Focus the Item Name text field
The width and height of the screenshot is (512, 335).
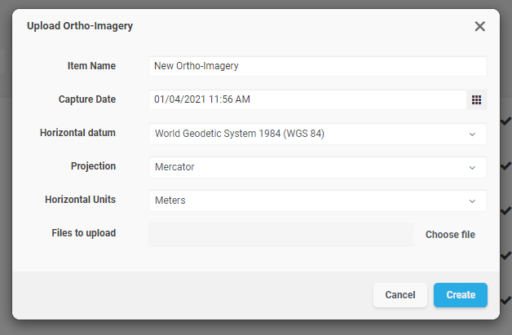[318, 66]
